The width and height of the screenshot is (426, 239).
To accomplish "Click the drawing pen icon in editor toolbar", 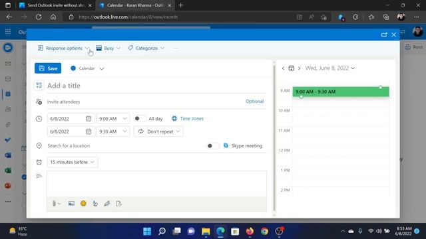I will 107,204.
